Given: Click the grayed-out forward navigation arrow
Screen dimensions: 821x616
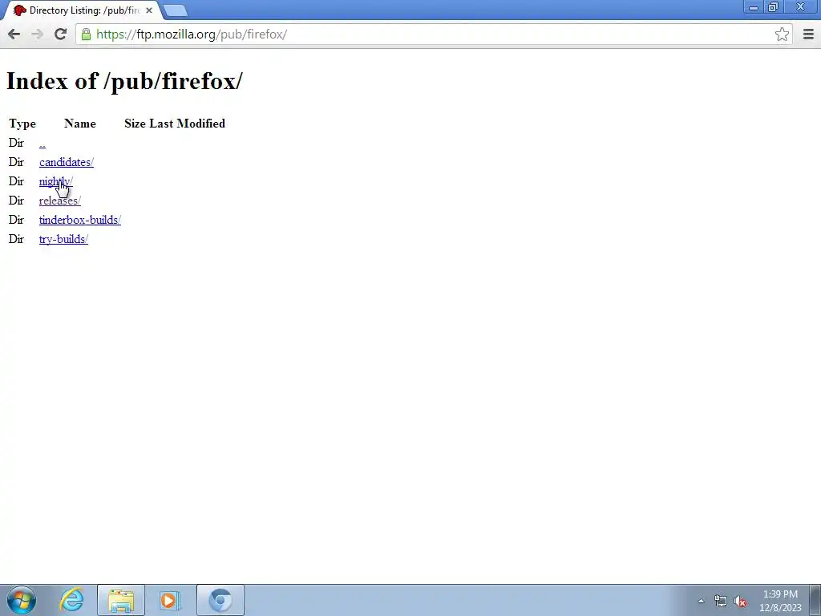Looking at the screenshot, I should coord(37,34).
